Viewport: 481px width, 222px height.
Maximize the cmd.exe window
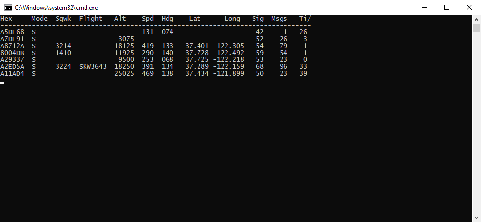pos(447,8)
